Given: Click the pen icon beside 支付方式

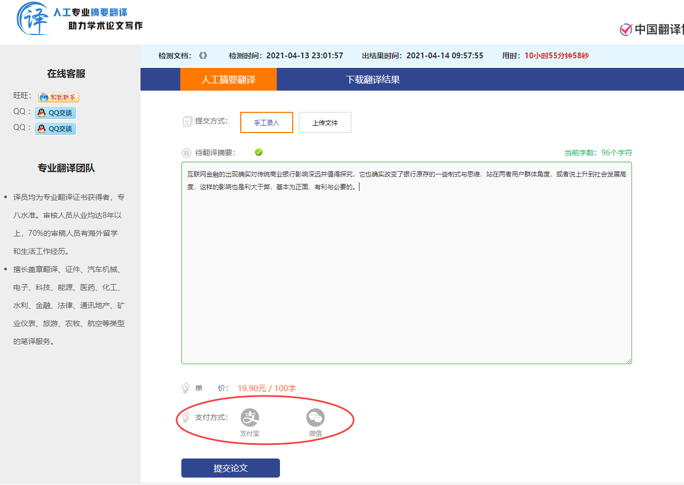Looking at the screenshot, I should (x=186, y=417).
